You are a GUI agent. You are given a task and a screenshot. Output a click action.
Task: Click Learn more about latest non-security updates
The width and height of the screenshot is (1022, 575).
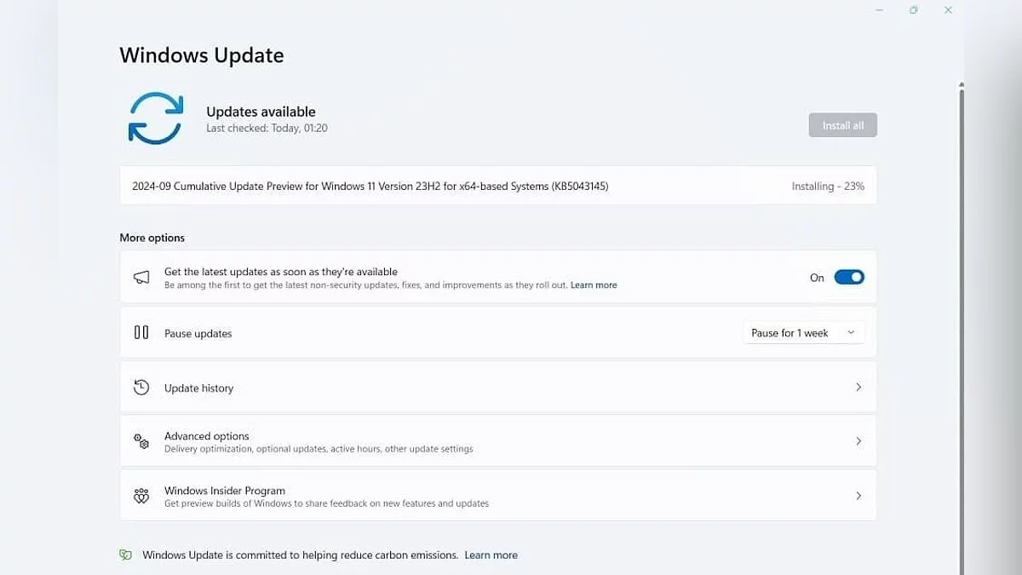[x=594, y=285]
